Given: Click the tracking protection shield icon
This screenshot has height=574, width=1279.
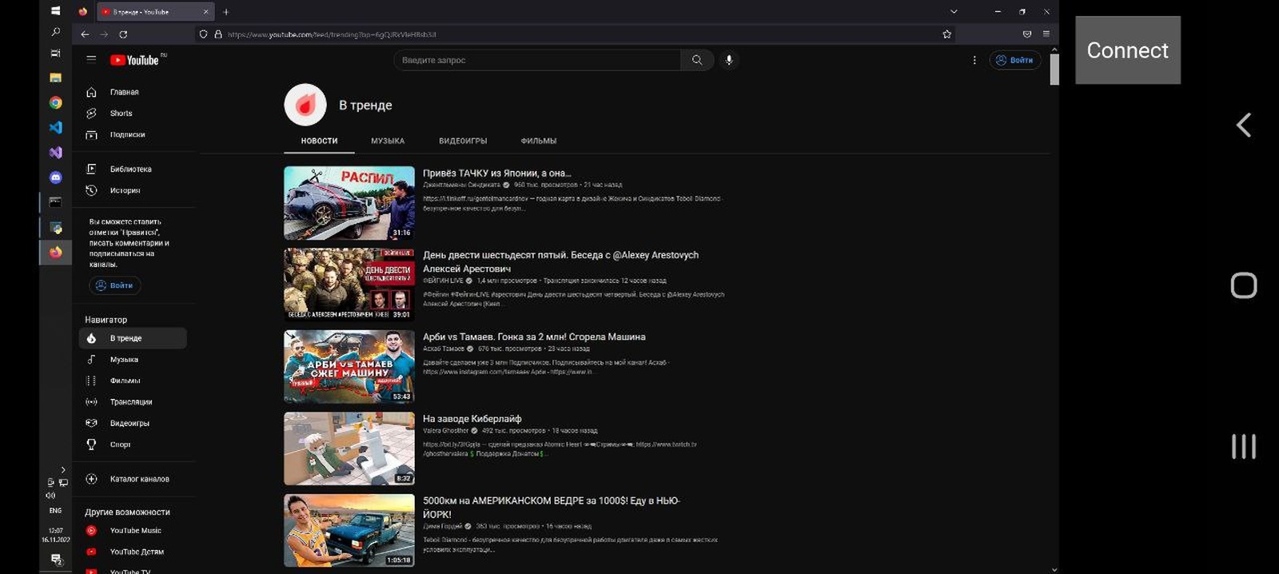Looking at the screenshot, I should pos(204,34).
